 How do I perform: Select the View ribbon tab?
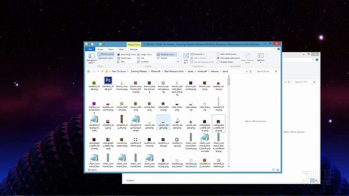coord(121,50)
